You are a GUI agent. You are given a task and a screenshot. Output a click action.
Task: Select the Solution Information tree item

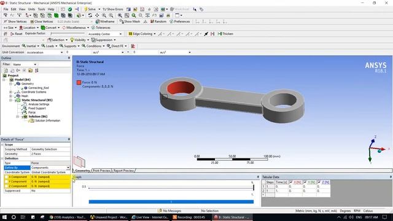pos(48,120)
